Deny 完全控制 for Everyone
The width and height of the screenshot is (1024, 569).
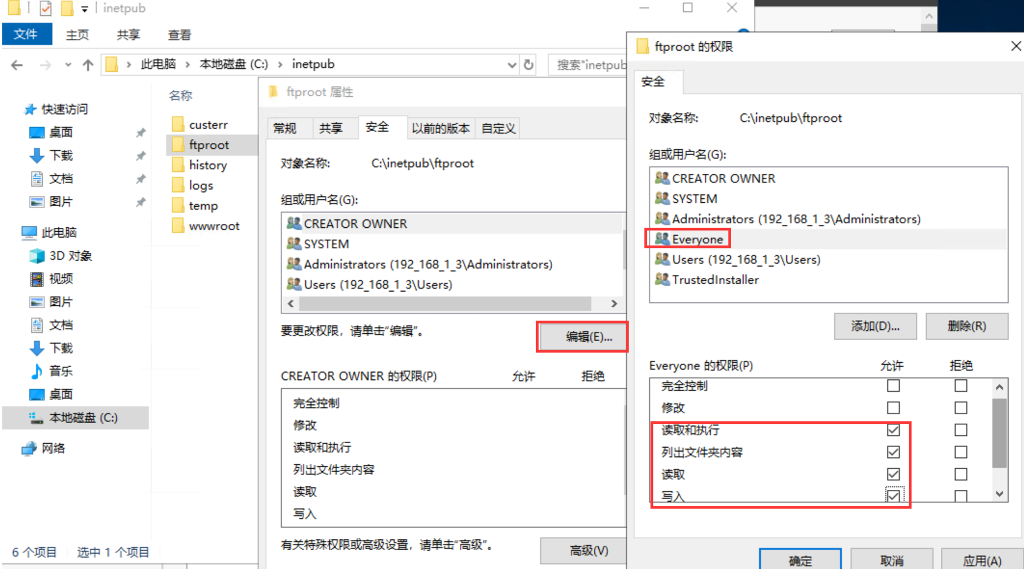click(x=961, y=386)
